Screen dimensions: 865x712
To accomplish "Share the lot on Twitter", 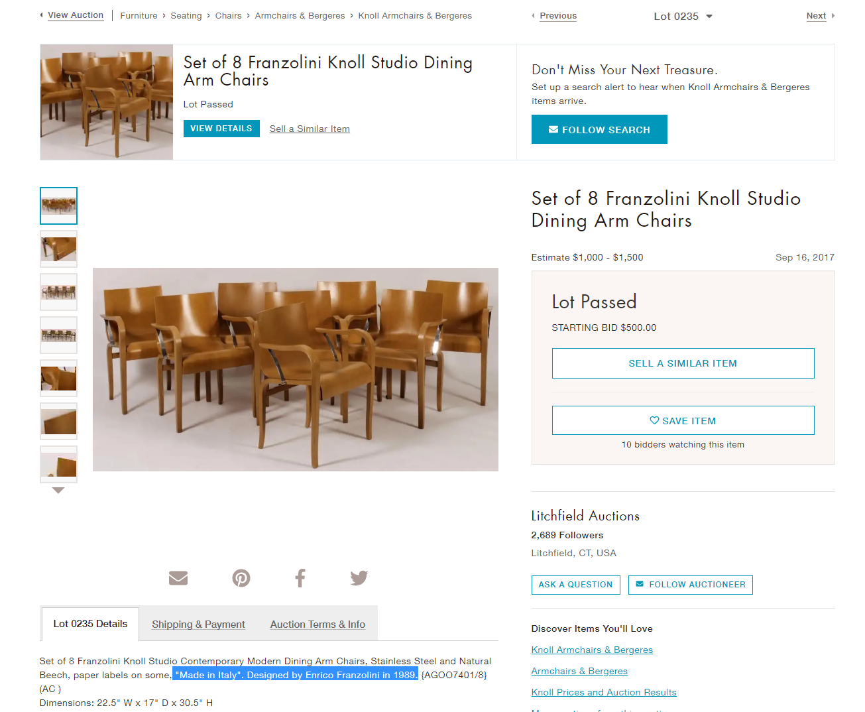I will (359, 578).
